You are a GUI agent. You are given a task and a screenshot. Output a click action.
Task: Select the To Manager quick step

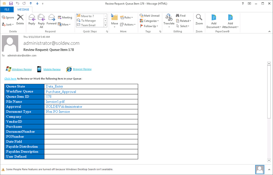point(90,21)
